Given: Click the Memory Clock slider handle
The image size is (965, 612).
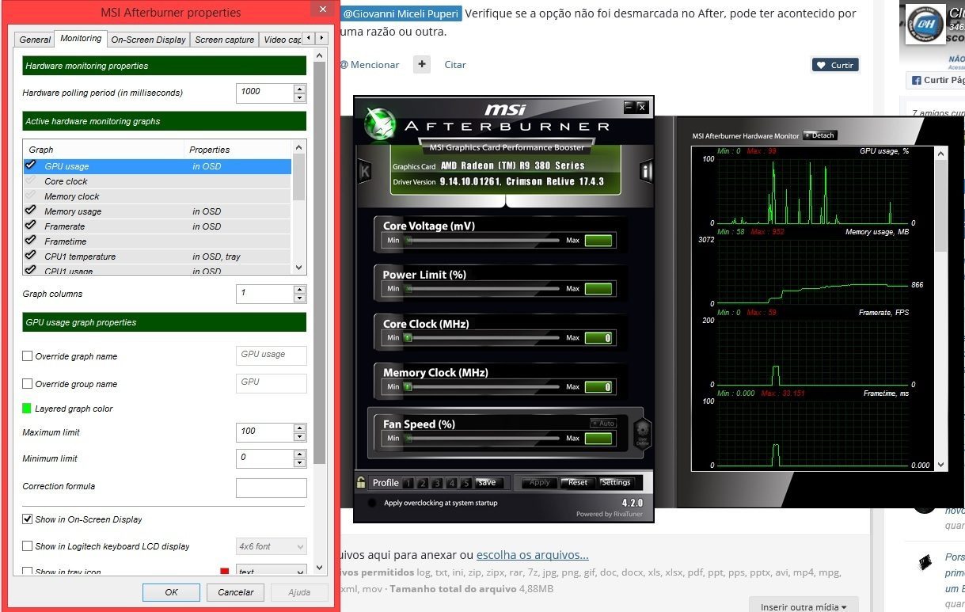Looking at the screenshot, I should [408, 387].
